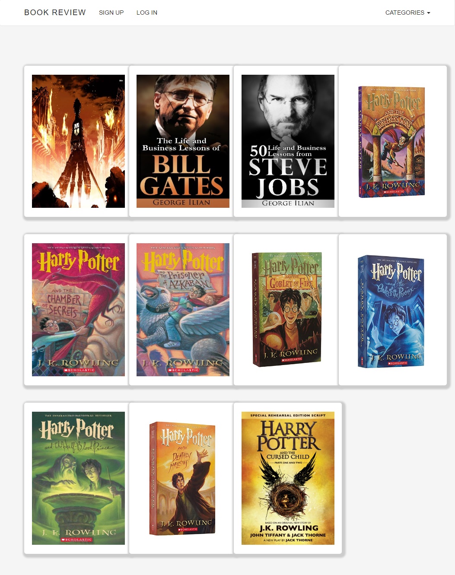455x575 pixels.
Task: Select the Bill Gates business lessons book
Action: click(183, 141)
